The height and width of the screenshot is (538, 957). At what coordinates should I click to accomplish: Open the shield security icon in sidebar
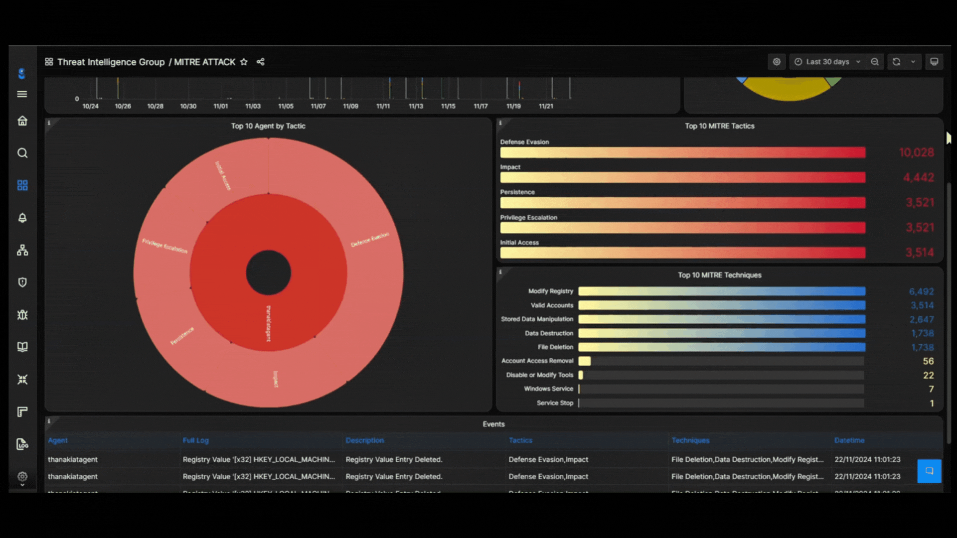coord(22,282)
